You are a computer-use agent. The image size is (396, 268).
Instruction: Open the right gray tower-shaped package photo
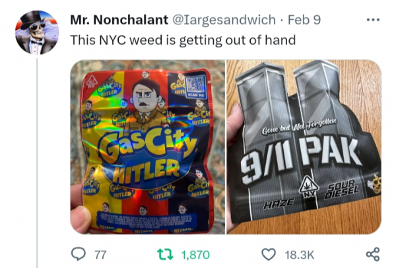click(304, 147)
